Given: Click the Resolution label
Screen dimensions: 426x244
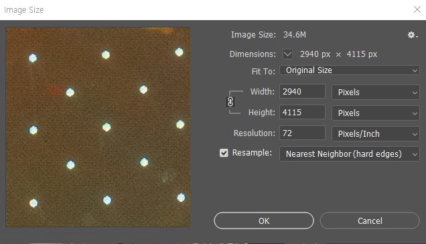Looking at the screenshot, I should point(255,133).
